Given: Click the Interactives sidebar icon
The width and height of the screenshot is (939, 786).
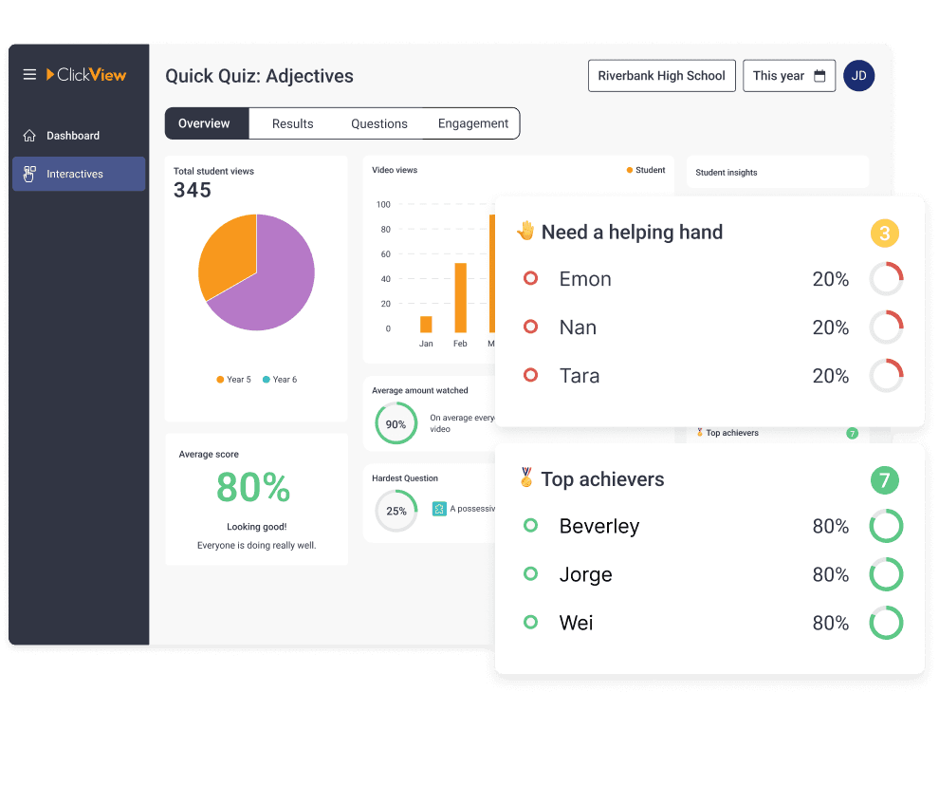Looking at the screenshot, I should coord(29,174).
